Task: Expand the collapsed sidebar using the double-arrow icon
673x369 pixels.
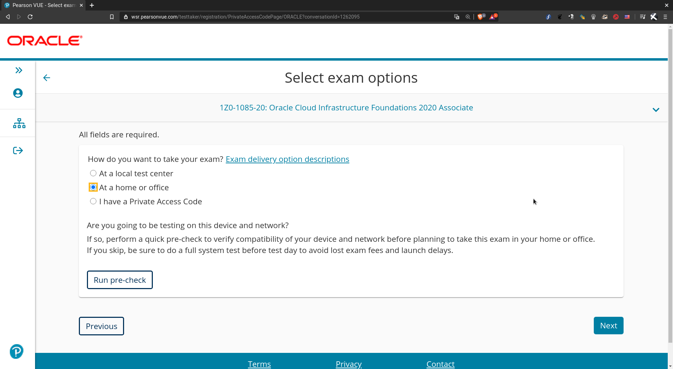Action: tap(18, 70)
